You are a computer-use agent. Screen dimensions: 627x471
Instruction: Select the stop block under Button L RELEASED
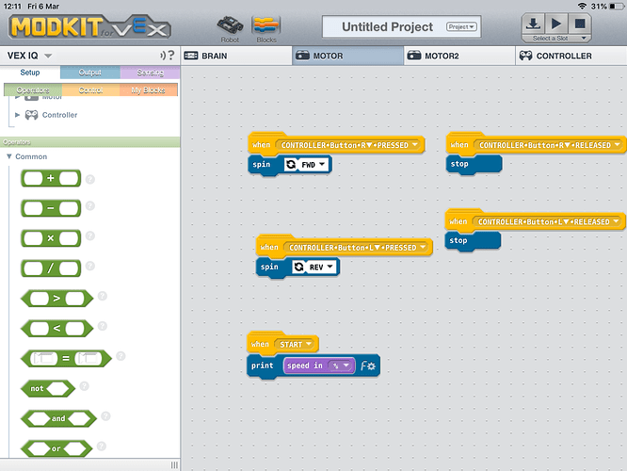pos(473,241)
